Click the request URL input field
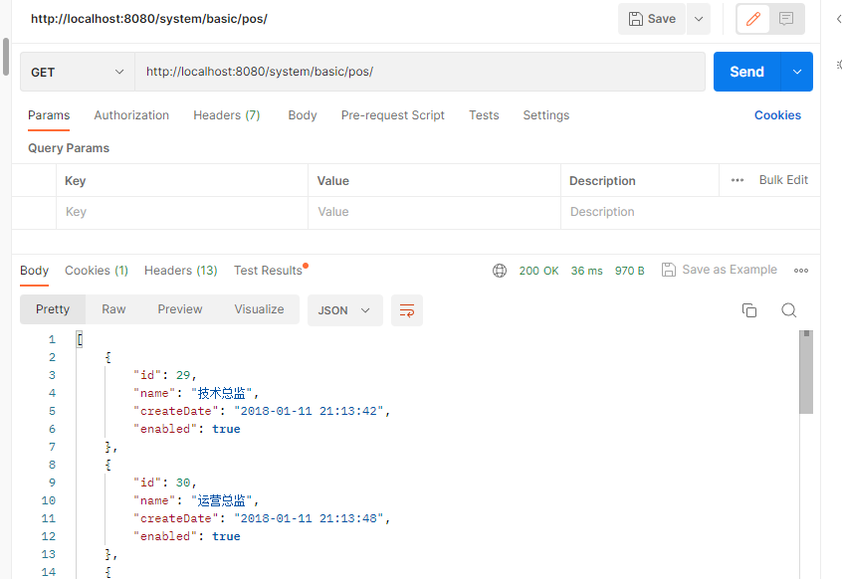The height and width of the screenshot is (579, 842). click(x=419, y=72)
